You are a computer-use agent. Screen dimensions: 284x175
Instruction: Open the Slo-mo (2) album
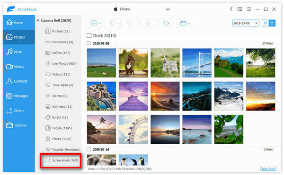[56, 96]
